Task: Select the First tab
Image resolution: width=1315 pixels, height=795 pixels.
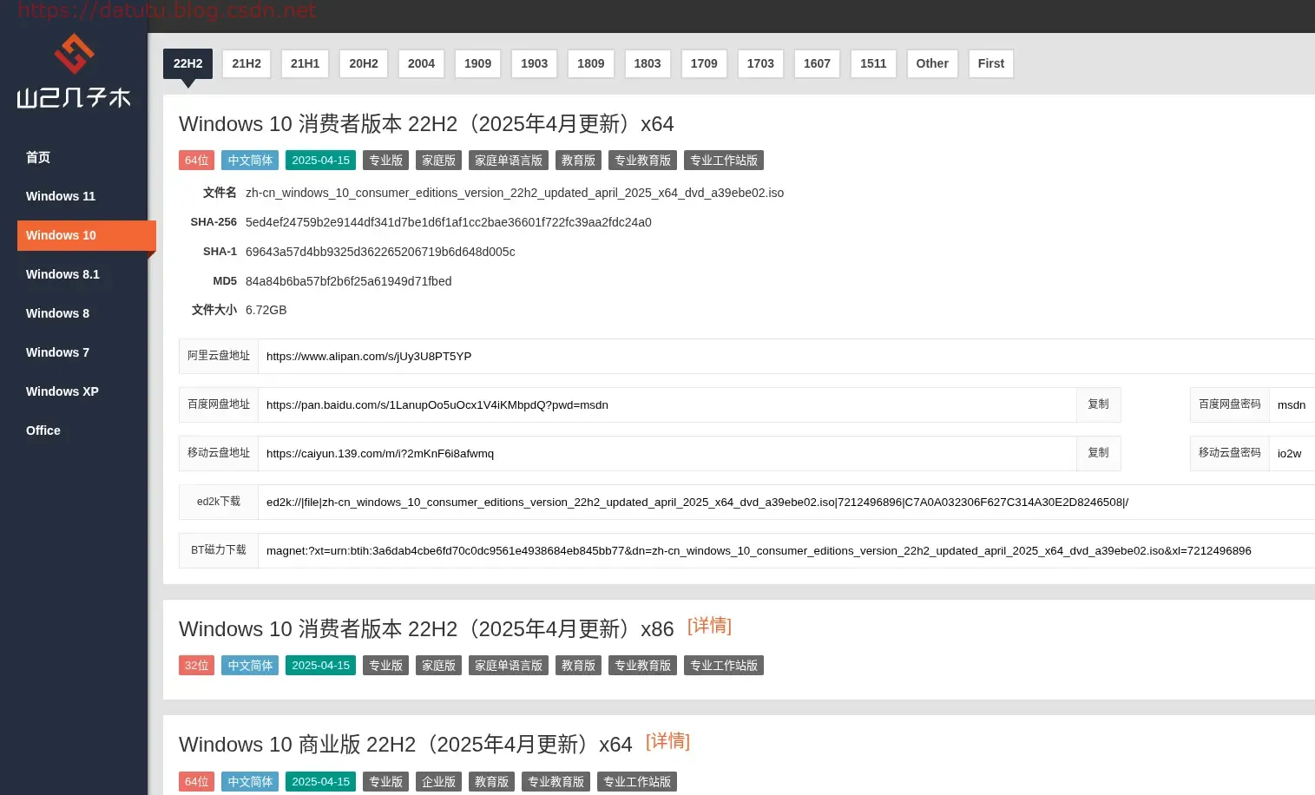Action: pyautogui.click(x=990, y=63)
